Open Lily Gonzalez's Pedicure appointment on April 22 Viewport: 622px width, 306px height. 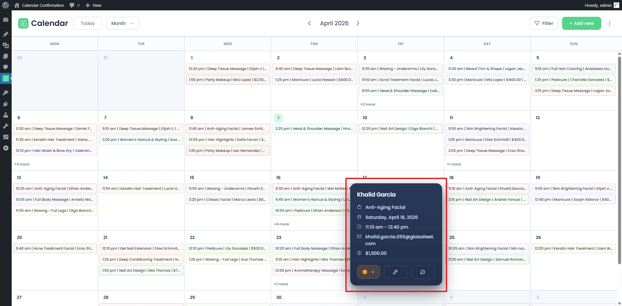(x=227, y=248)
